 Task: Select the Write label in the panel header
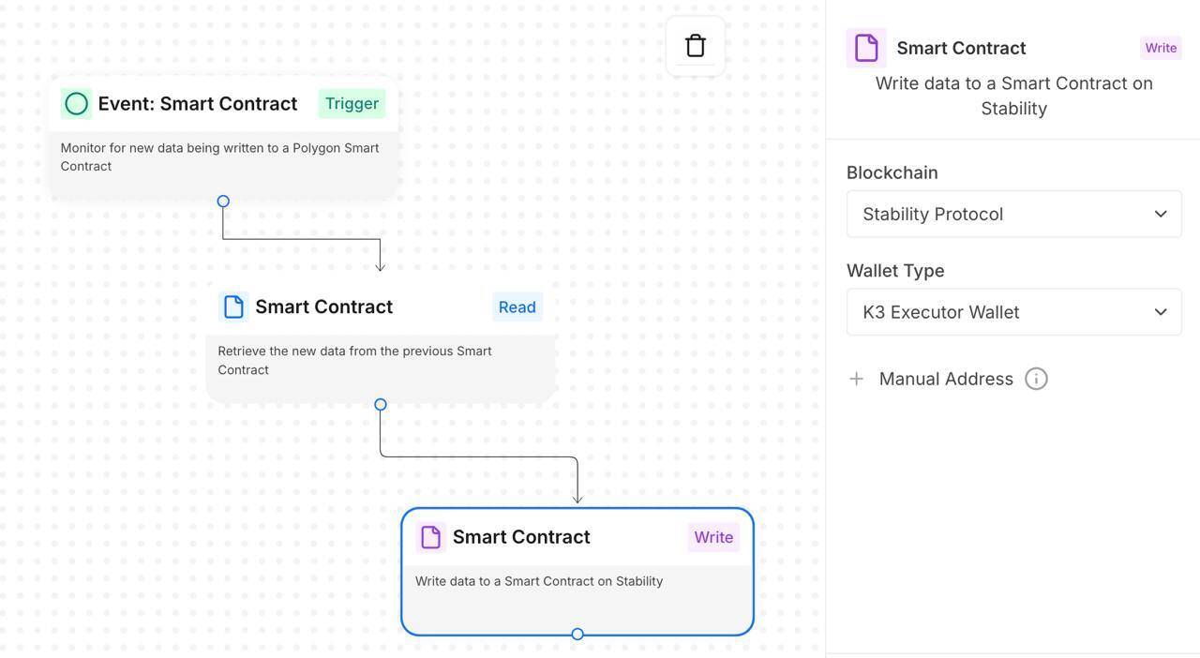[1160, 47]
